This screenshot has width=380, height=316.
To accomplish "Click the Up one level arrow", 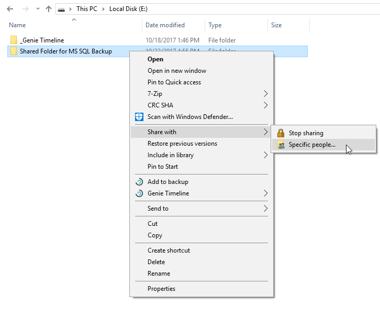I will point(49,9).
